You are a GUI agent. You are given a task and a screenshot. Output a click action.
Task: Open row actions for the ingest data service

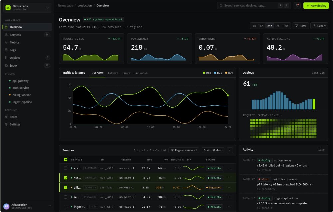(x=229, y=207)
